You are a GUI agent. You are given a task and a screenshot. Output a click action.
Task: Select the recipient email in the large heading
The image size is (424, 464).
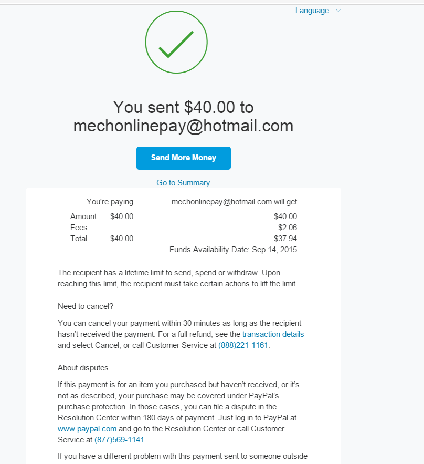(x=183, y=126)
